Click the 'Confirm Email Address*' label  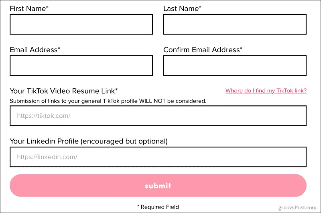click(203, 50)
